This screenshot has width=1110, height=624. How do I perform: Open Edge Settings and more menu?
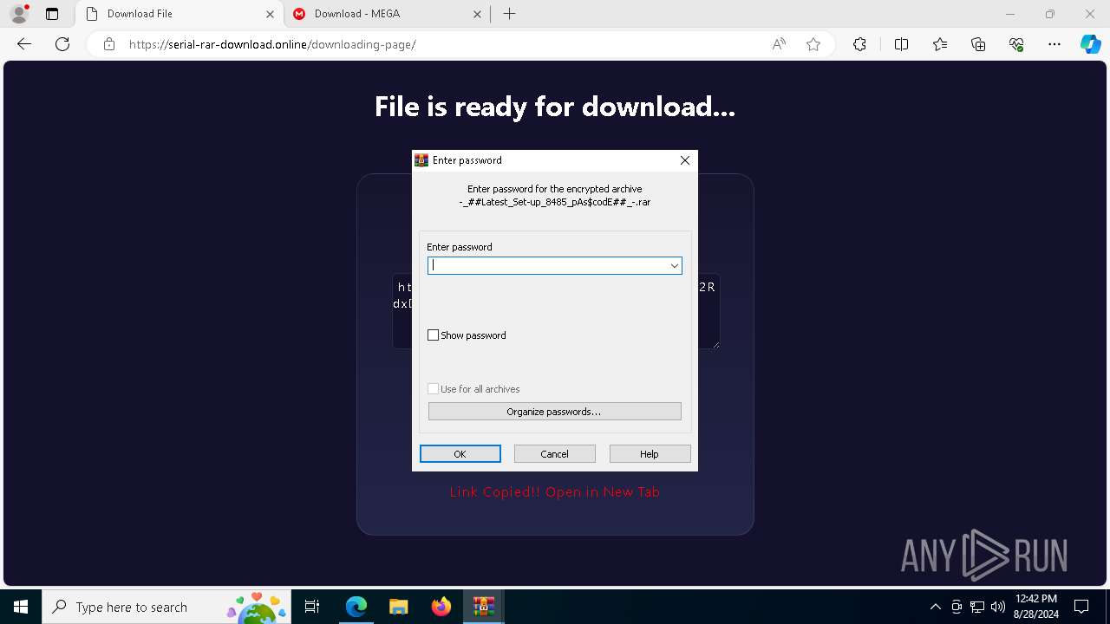pos(1054,44)
